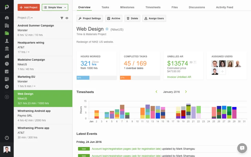Click the bank-style invoicing icon in sidebar
The height and width of the screenshot is (157, 251).
pos(7,48)
